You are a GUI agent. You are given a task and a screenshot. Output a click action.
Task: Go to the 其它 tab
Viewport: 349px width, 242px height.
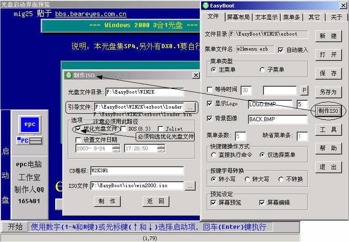314,17
